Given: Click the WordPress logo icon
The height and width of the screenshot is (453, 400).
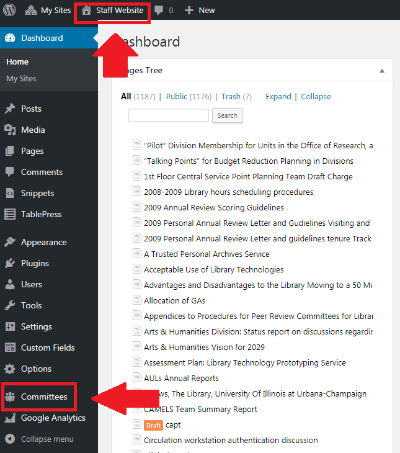Looking at the screenshot, I should (9, 10).
